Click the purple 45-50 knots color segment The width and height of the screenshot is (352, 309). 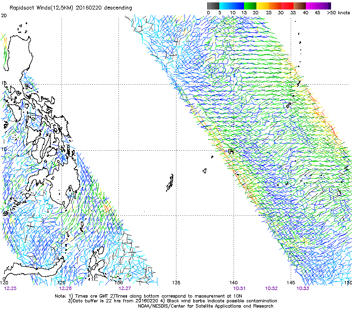pos(324,6)
